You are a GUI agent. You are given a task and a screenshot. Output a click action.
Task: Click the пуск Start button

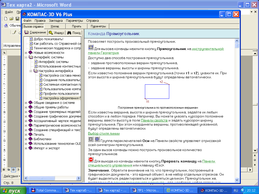pos(13,190)
